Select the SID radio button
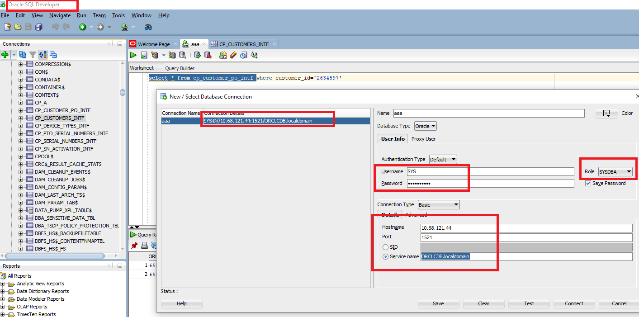Viewport: 639px width, 317px height. click(x=385, y=247)
